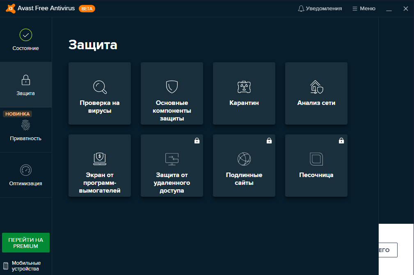
Task: Select the Защита padlock sidebar icon
Action: pos(25,80)
